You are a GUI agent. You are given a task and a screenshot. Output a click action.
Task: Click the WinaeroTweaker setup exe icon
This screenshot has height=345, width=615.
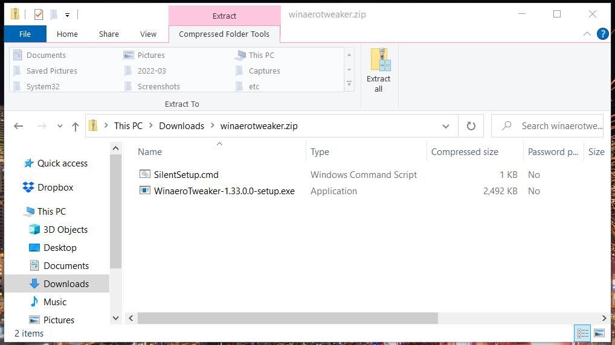tap(145, 191)
